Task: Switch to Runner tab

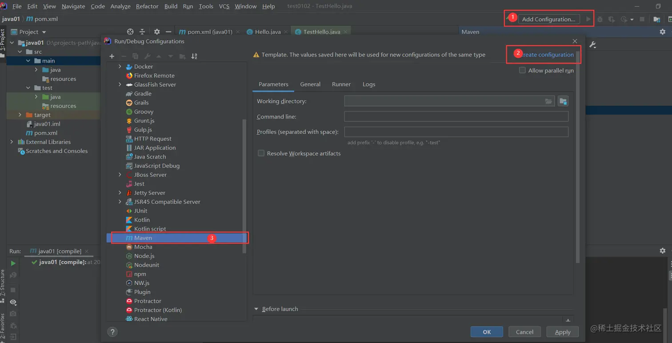Action: (341, 84)
